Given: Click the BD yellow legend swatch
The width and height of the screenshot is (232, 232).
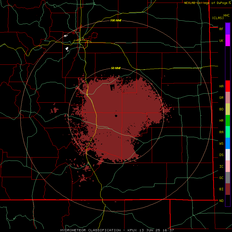Looking at the screenshot, I should pos(228,109).
